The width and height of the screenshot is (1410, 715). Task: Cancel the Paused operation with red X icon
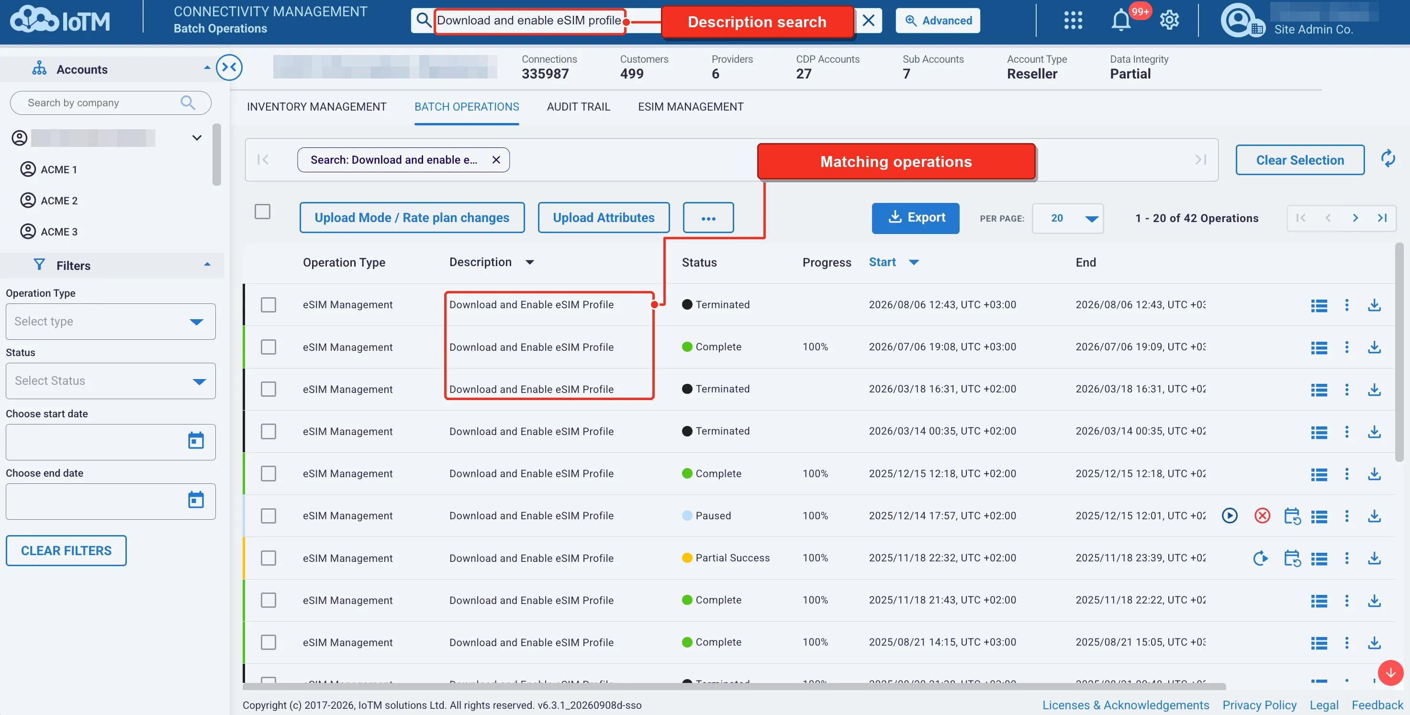click(x=1262, y=516)
